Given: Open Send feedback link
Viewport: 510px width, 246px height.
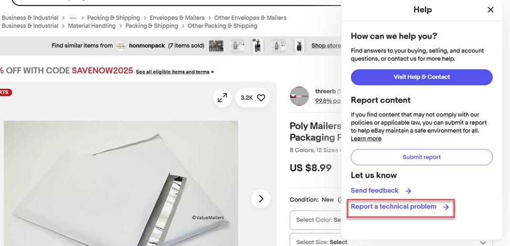Looking at the screenshot, I should point(374,190).
